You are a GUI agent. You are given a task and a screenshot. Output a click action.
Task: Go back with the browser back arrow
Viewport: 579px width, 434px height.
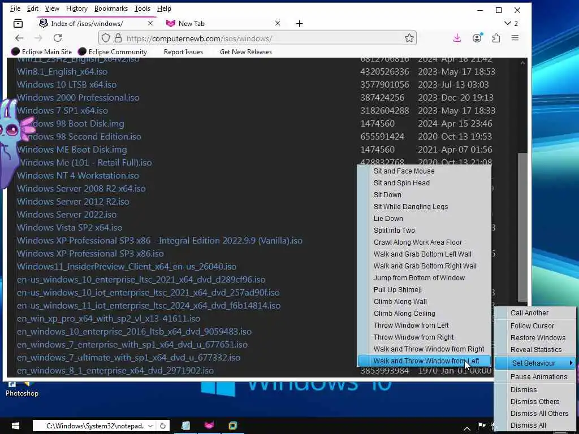(19, 38)
